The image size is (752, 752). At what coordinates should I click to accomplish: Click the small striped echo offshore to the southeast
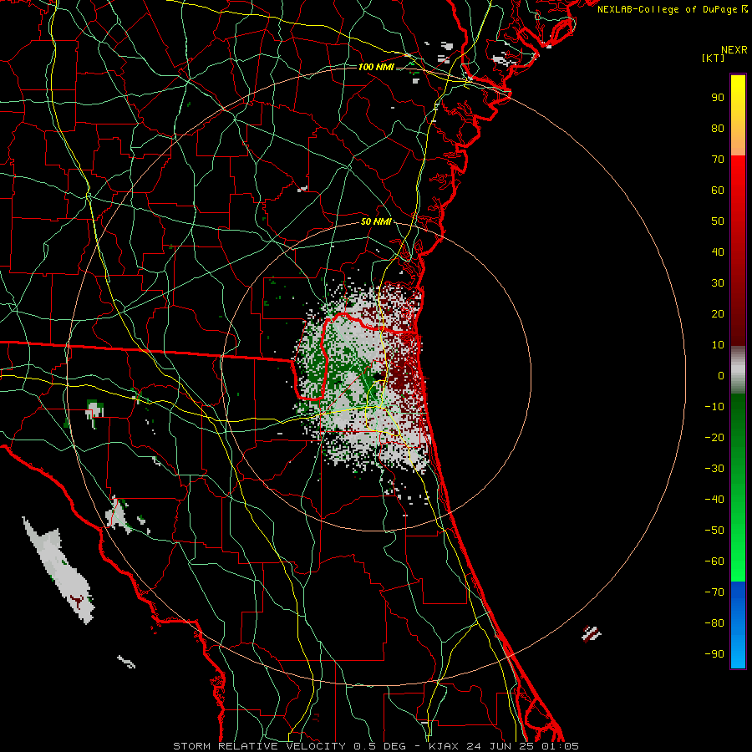tap(592, 633)
